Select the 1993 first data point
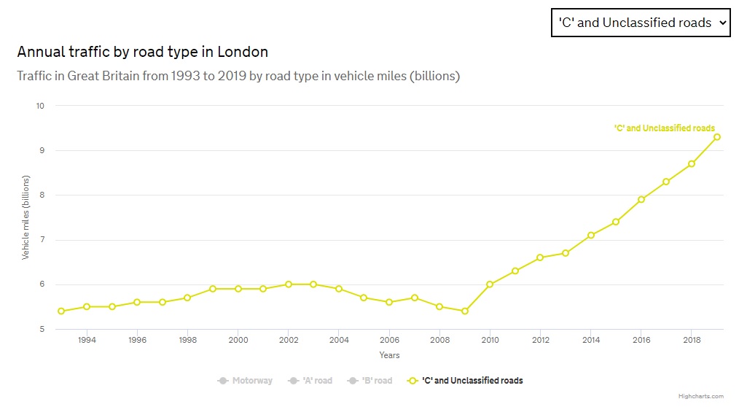The image size is (739, 407). 61,311
